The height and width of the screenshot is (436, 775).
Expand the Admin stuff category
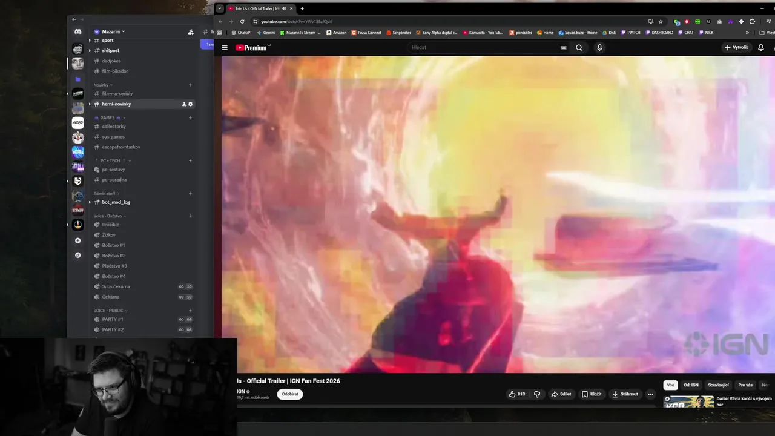coord(107,193)
